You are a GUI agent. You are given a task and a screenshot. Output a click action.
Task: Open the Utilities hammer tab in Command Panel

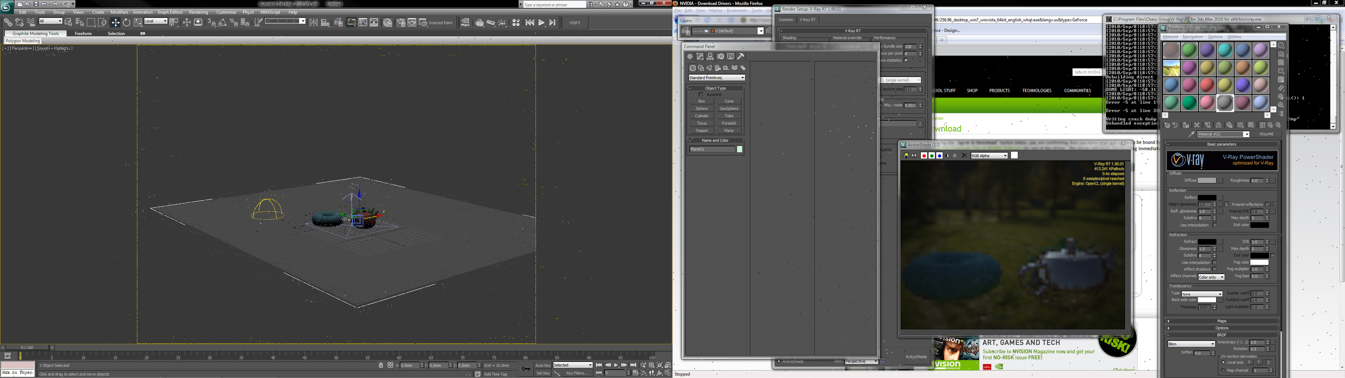pyautogui.click(x=741, y=57)
